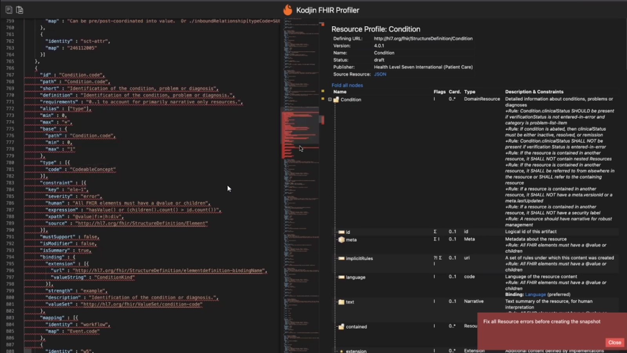The image size is (627, 353).
Task: Click the "mustSupport" : false line
Action: tap(70, 237)
